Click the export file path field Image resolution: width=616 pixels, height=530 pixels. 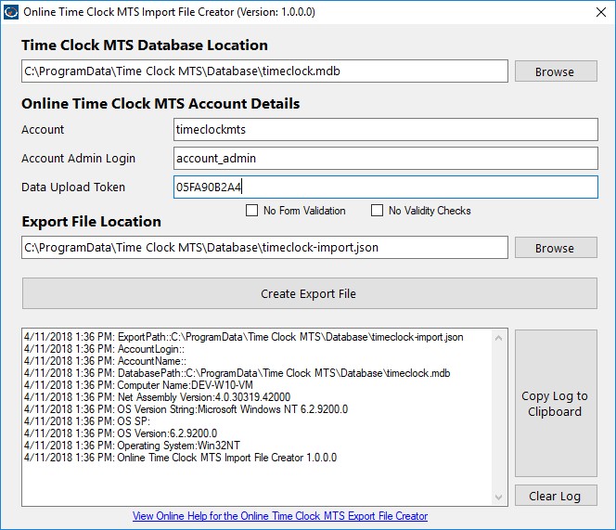point(264,248)
